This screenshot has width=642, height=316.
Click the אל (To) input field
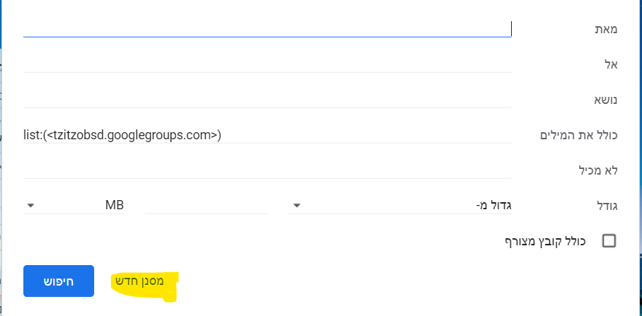267,64
